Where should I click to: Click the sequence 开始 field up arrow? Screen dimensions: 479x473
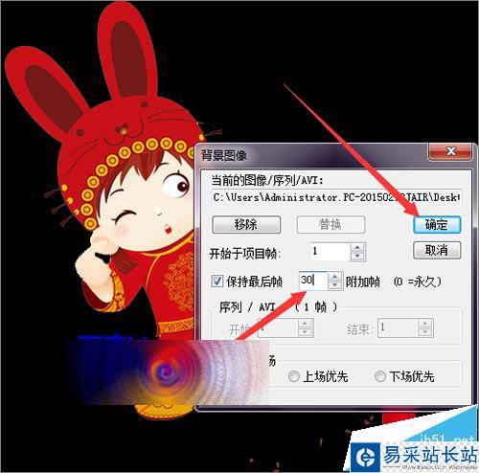pyautogui.click(x=306, y=324)
